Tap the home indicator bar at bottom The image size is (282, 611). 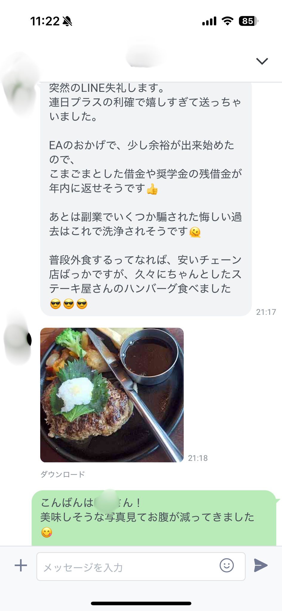[x=141, y=603]
